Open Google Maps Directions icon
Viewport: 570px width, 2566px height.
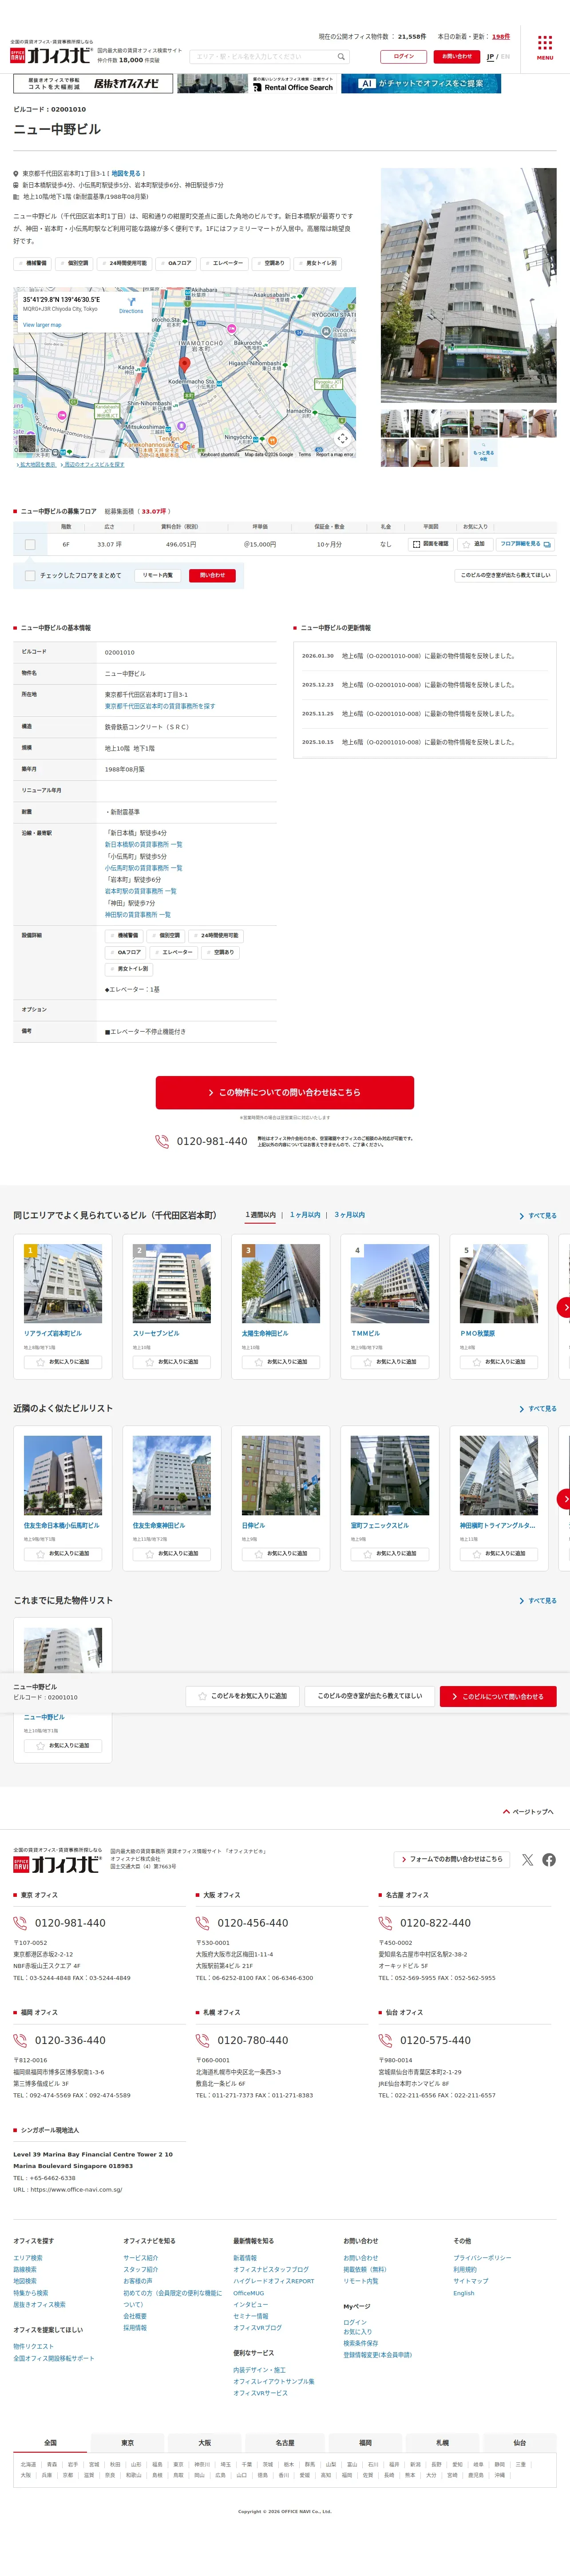click(131, 302)
